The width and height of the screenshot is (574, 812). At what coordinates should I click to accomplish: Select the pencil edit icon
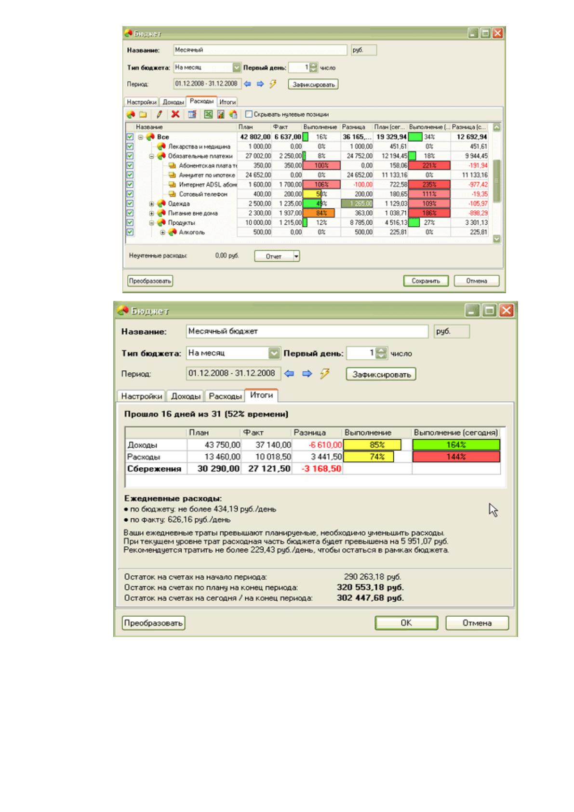[x=160, y=114]
